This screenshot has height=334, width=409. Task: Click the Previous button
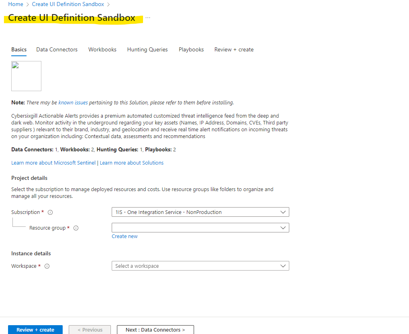point(90,330)
